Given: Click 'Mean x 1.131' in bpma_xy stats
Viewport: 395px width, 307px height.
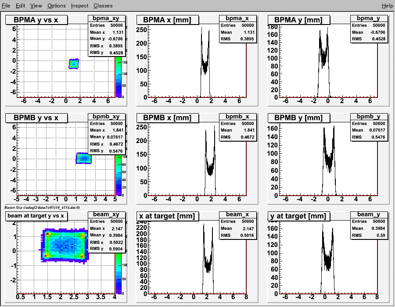Looking at the screenshot, I should pyautogui.click(x=107, y=32).
